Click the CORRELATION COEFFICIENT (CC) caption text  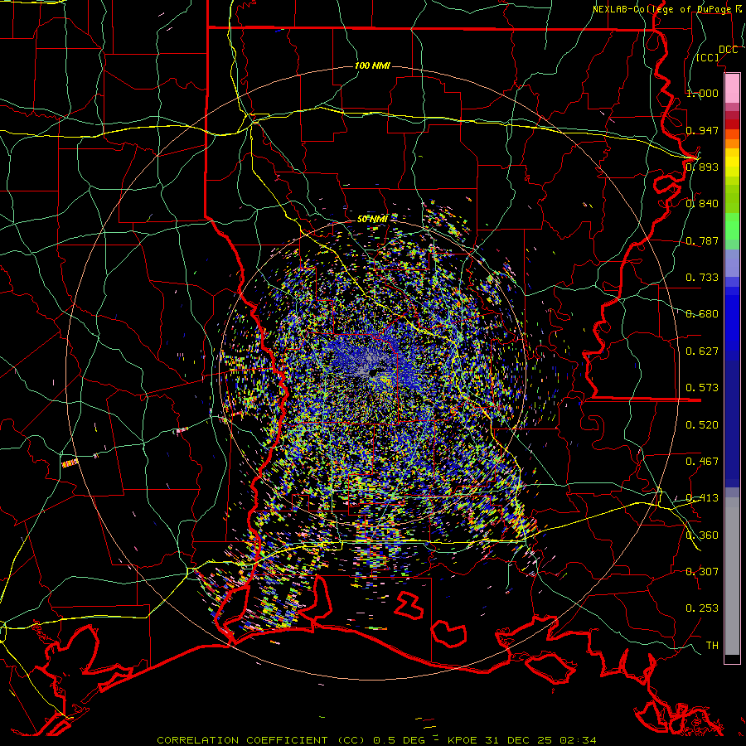click(261, 740)
